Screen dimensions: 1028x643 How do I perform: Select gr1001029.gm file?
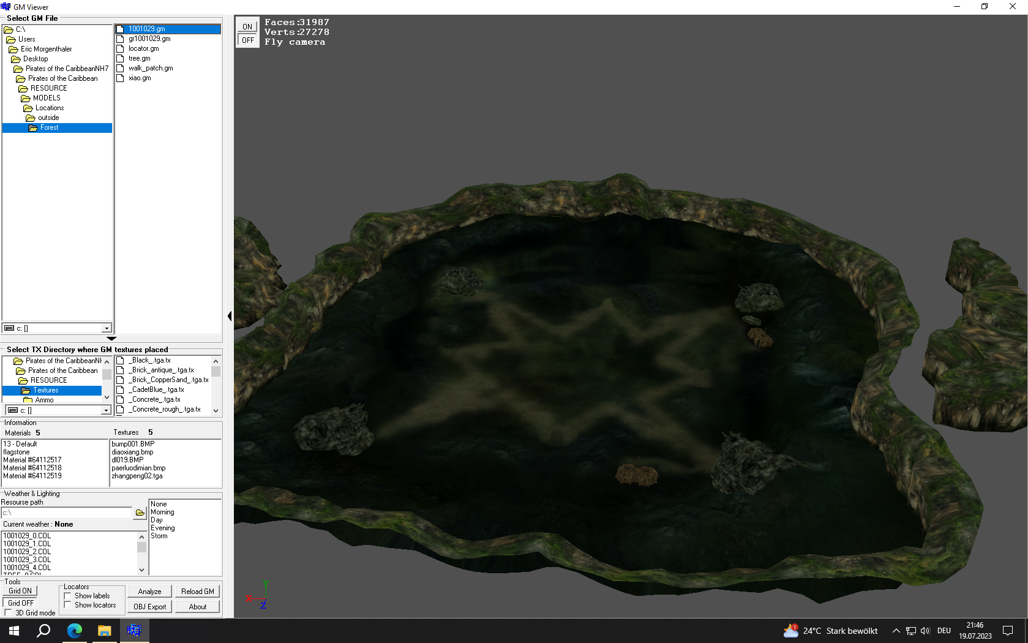[149, 39]
